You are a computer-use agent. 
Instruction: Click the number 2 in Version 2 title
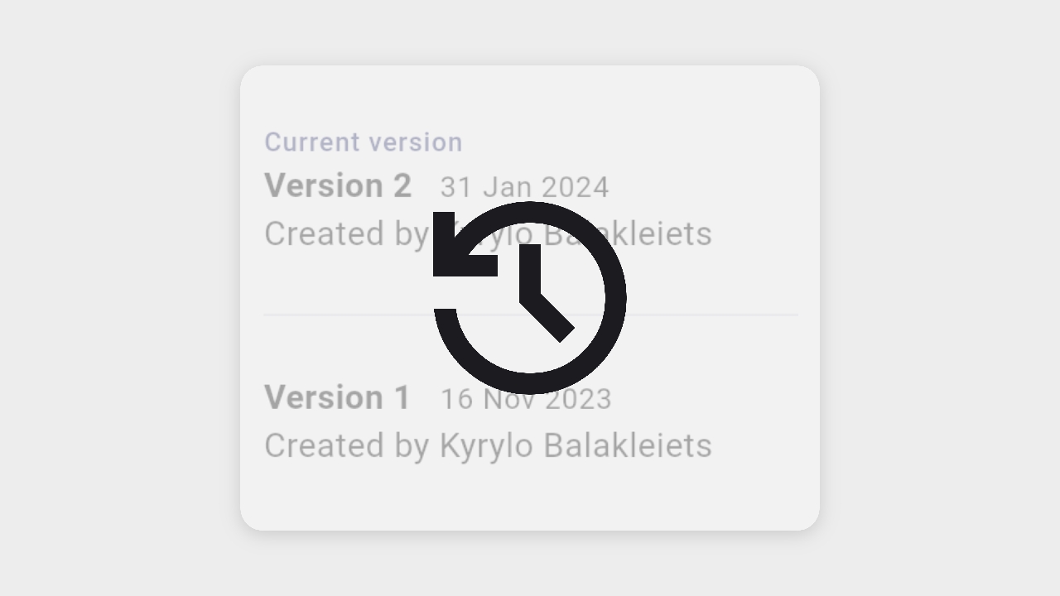coord(402,185)
